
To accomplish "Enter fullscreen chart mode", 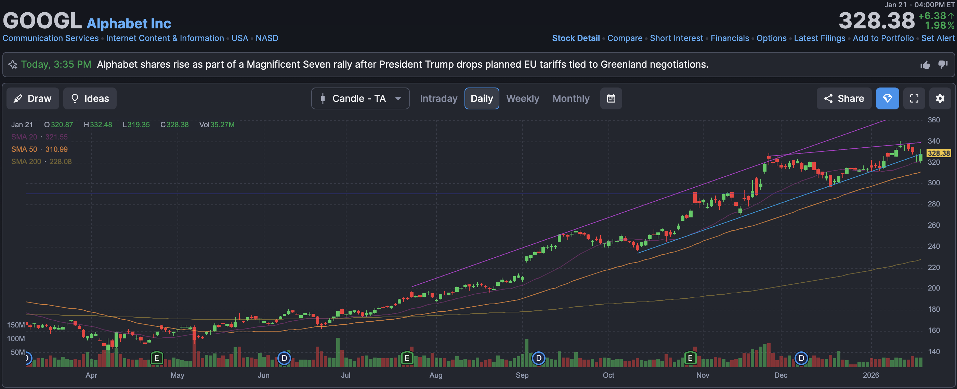I will coord(914,98).
